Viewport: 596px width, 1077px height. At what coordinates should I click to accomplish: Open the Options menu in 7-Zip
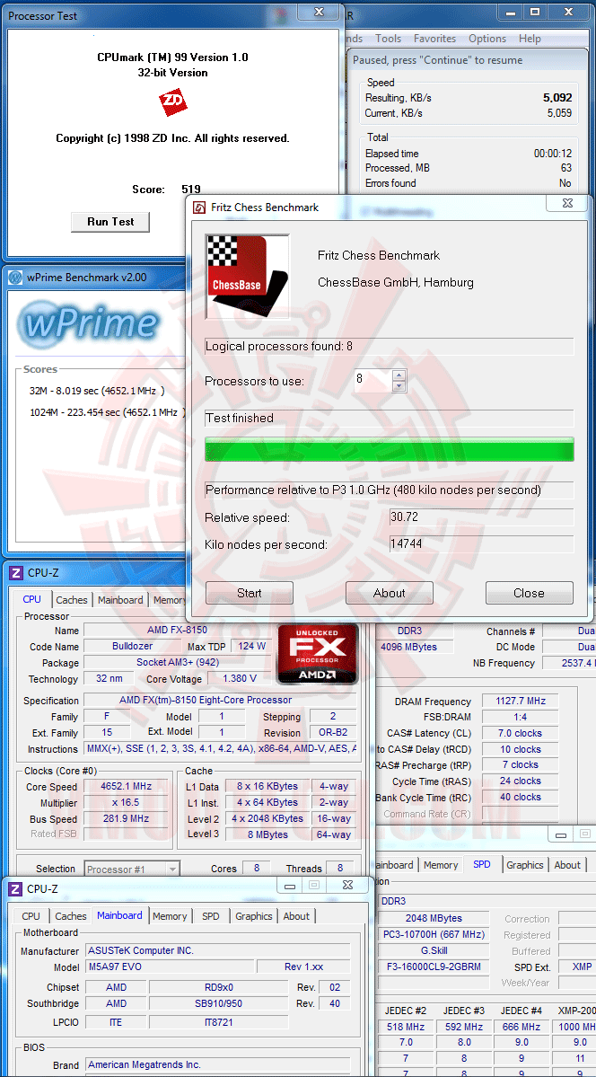(487, 39)
